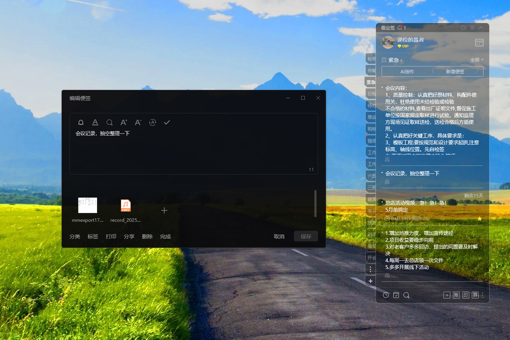Open the 全部 filter dropdown

(476, 60)
